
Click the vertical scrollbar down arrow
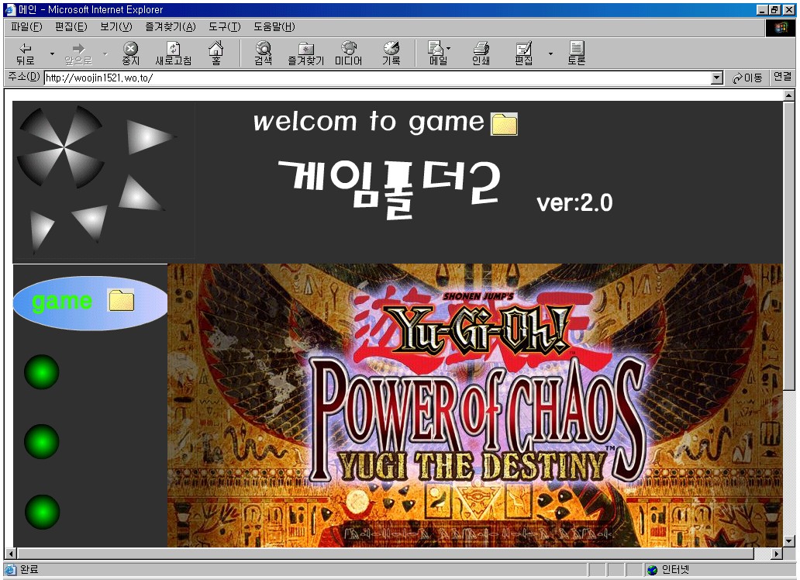click(x=789, y=540)
